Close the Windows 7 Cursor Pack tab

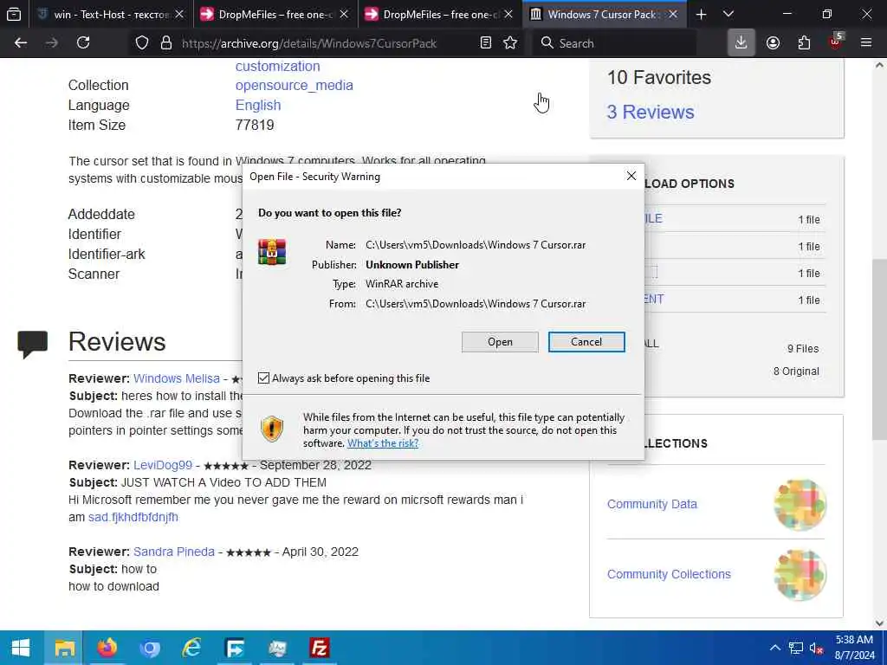tap(672, 14)
